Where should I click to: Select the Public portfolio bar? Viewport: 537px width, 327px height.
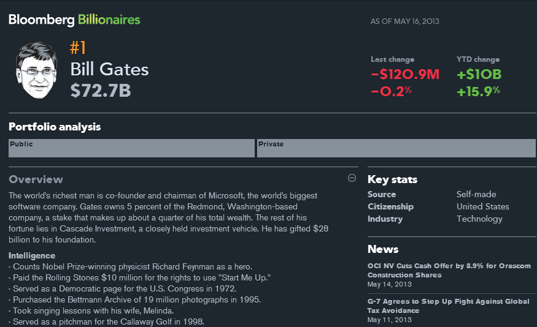(x=131, y=148)
